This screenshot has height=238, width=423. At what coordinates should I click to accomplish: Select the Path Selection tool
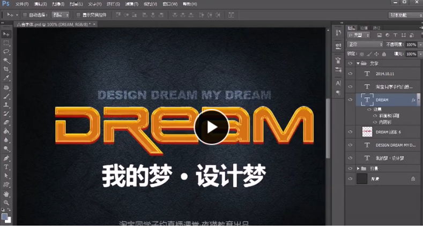click(6, 176)
